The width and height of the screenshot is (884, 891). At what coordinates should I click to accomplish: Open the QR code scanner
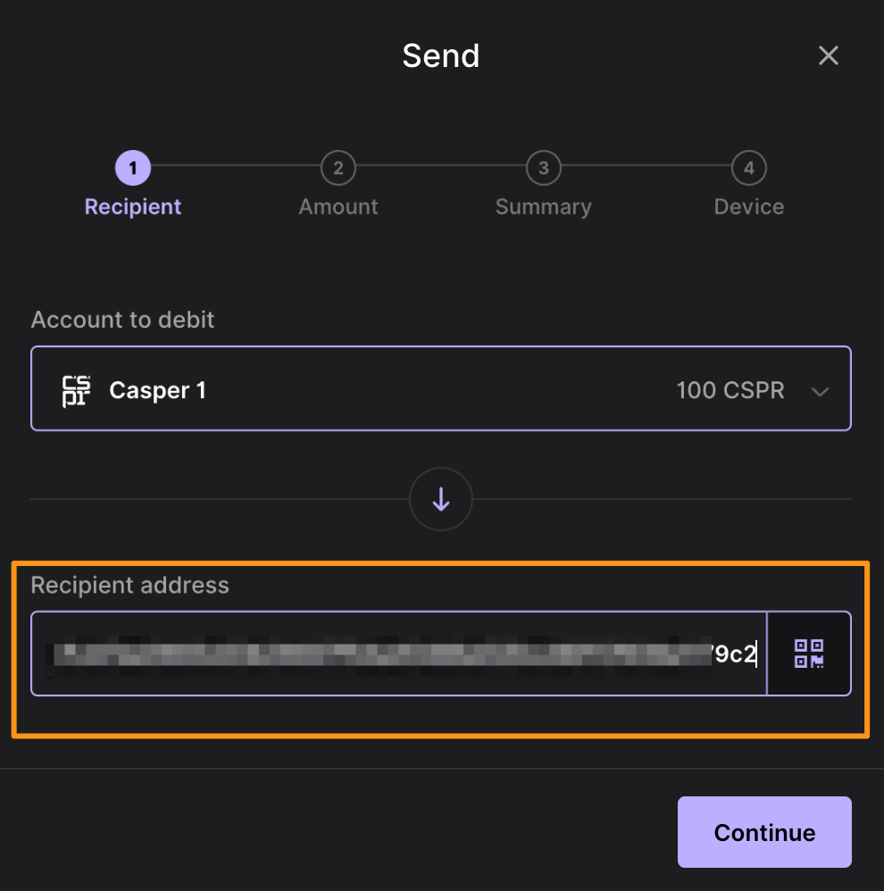[809, 654]
